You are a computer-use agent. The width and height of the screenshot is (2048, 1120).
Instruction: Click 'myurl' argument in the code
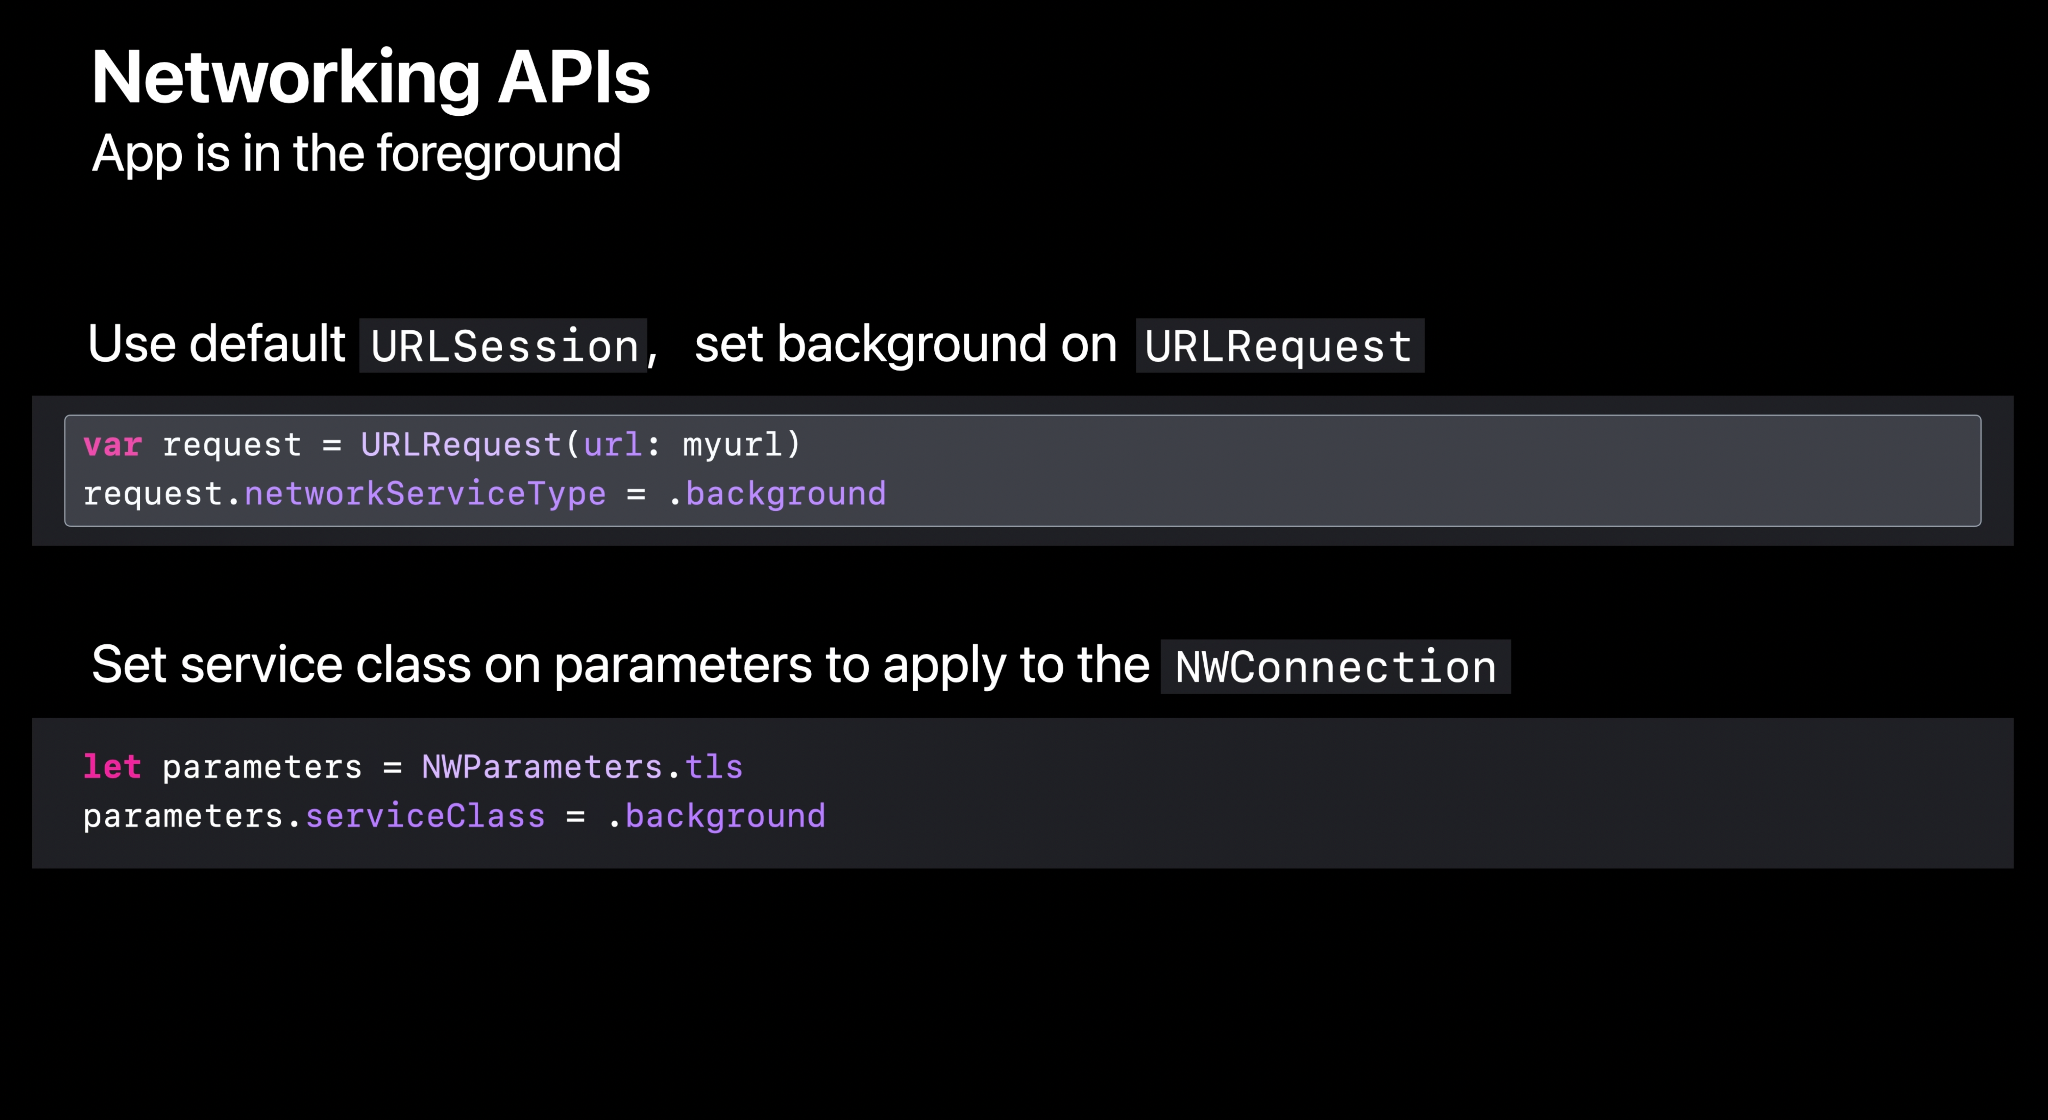[732, 444]
